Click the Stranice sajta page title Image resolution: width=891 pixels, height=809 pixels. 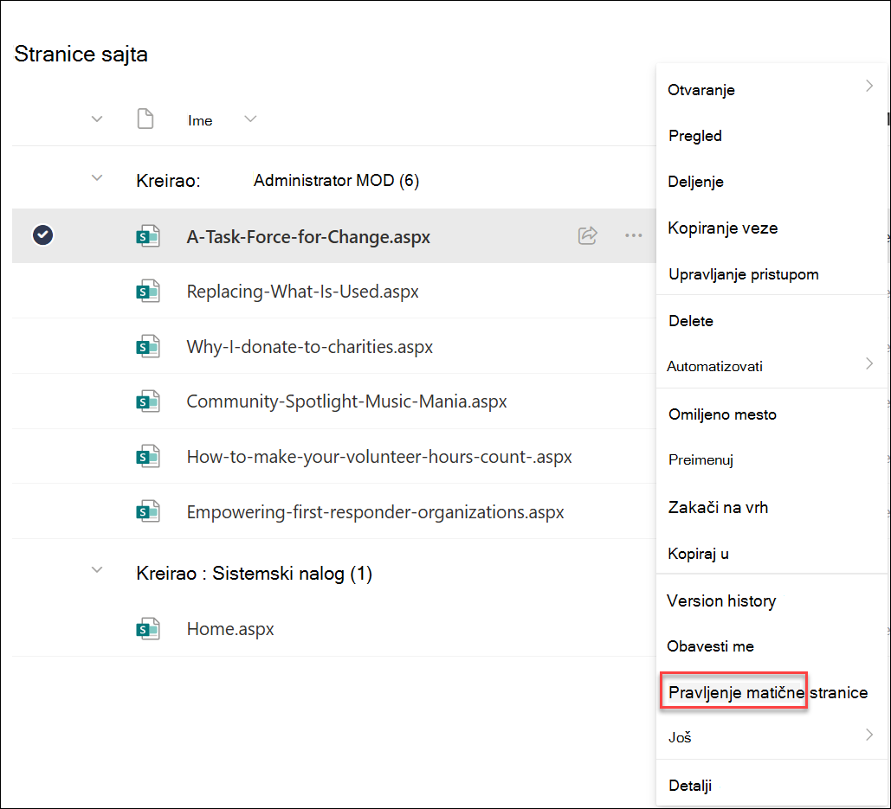81,54
